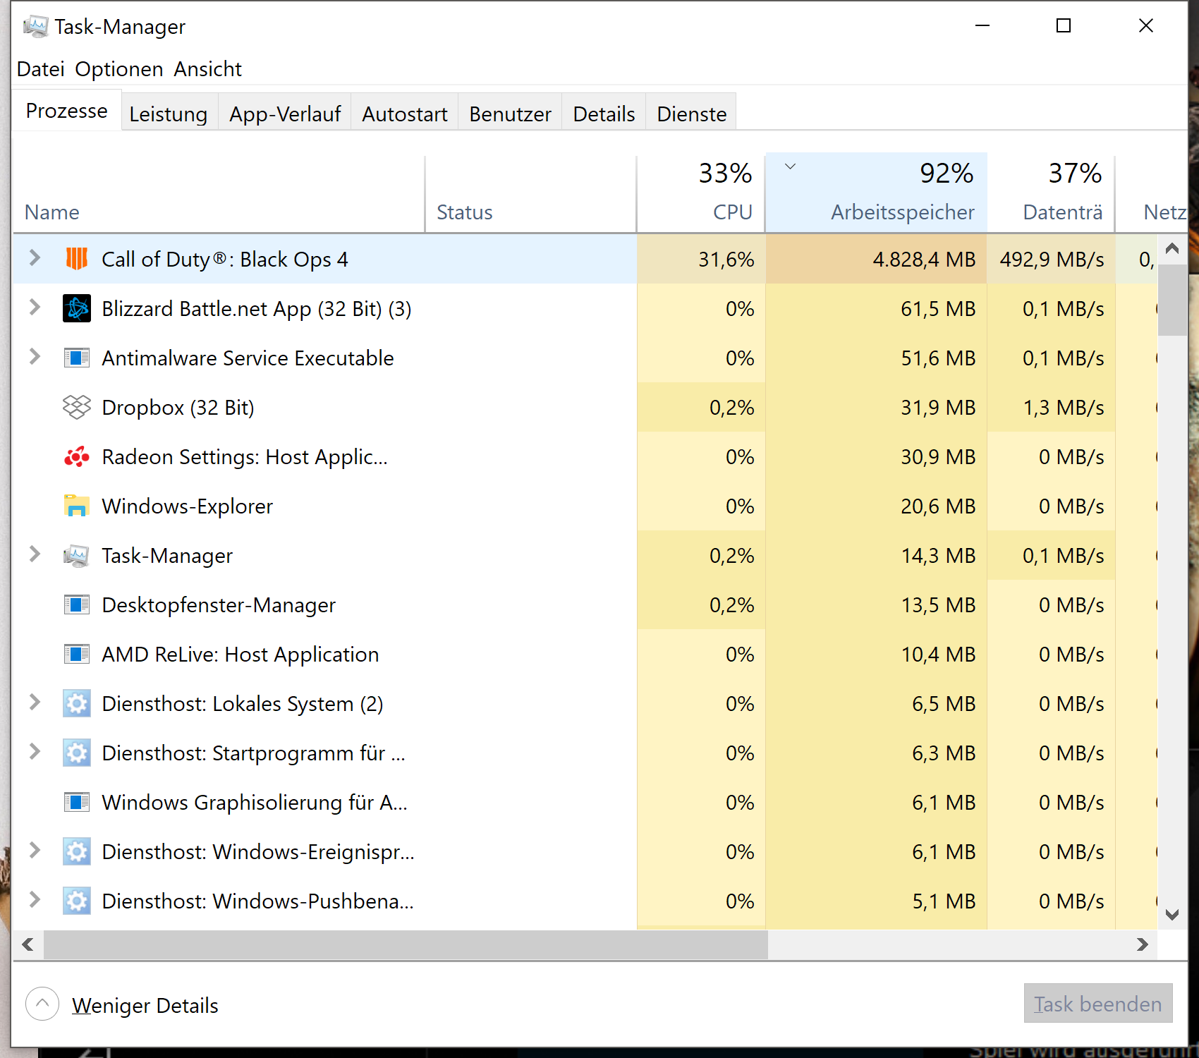Click the Call of Duty Black Ops 4 icon
1199x1058 pixels.
pos(78,259)
